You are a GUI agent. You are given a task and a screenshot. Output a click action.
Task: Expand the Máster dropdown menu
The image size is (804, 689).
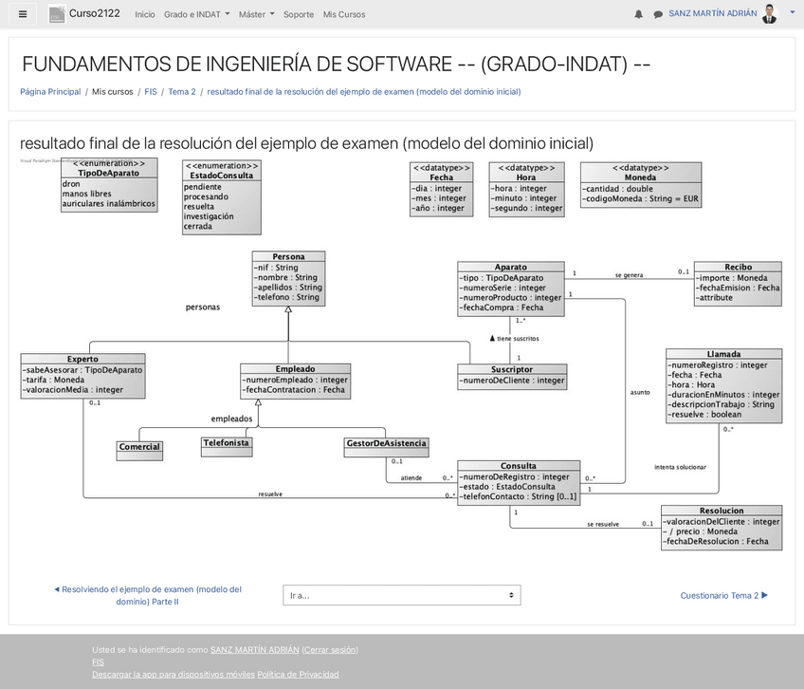(x=250, y=14)
